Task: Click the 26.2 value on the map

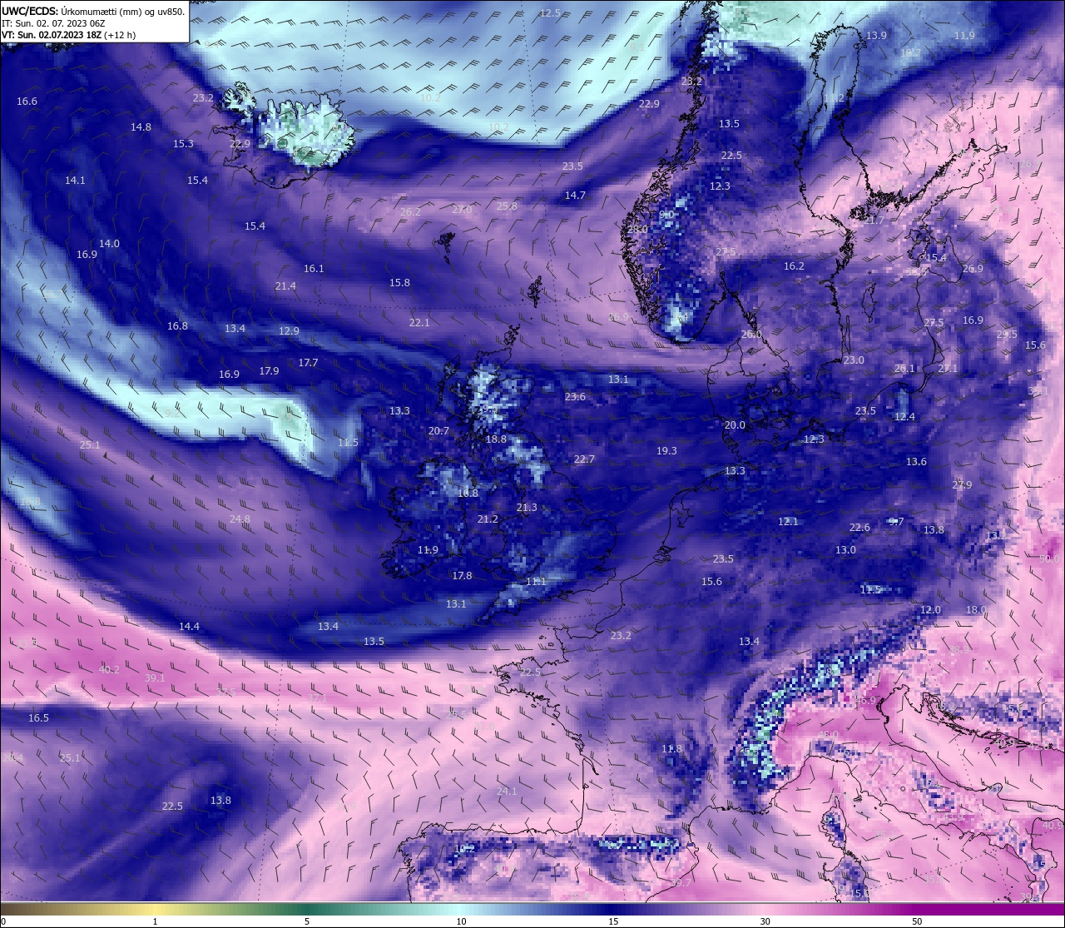Action: tap(410, 211)
